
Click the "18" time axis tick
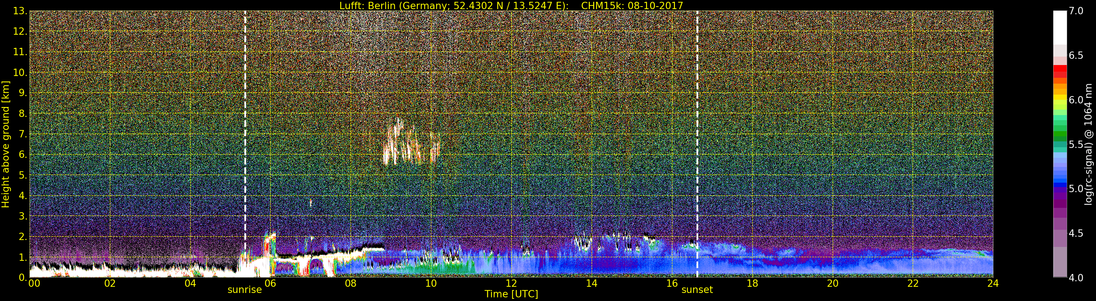point(752,283)
